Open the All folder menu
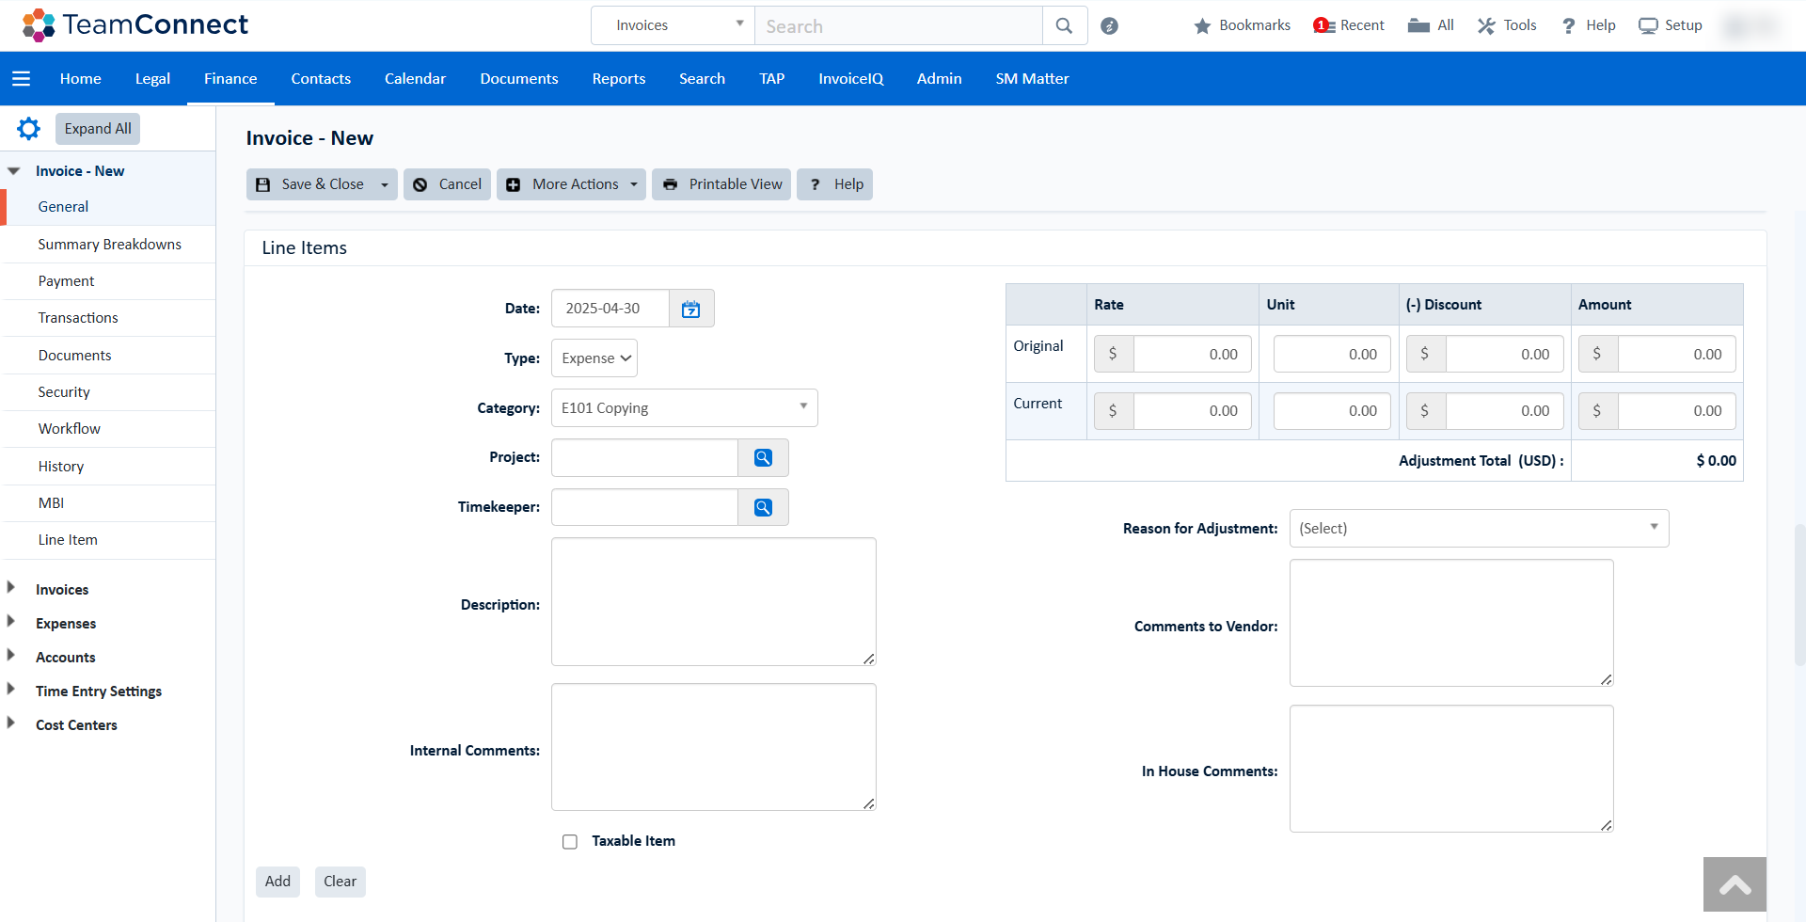 [1431, 25]
